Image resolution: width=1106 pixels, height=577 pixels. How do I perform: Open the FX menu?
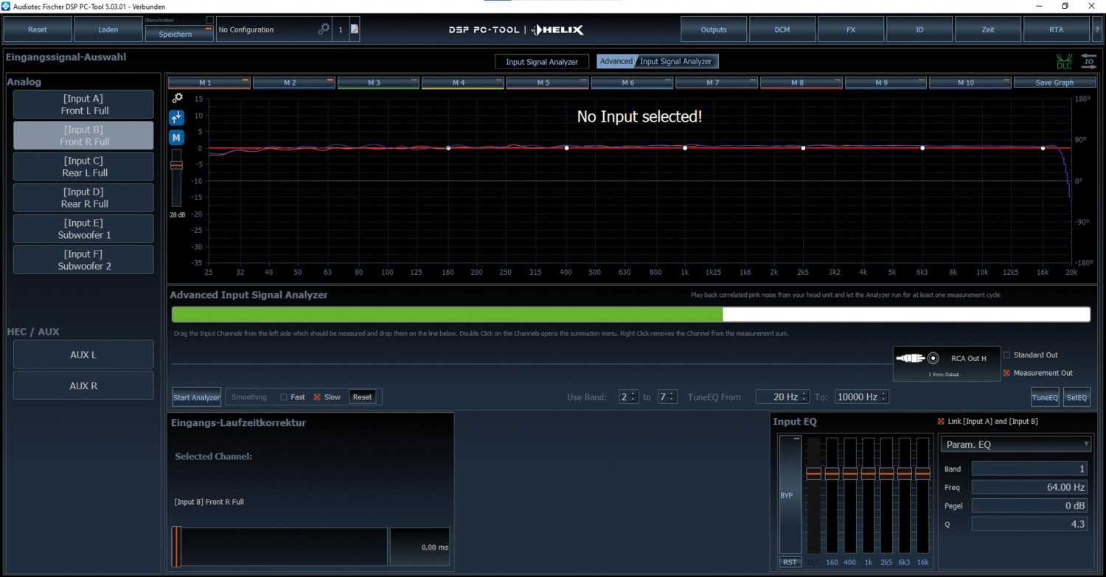(851, 29)
